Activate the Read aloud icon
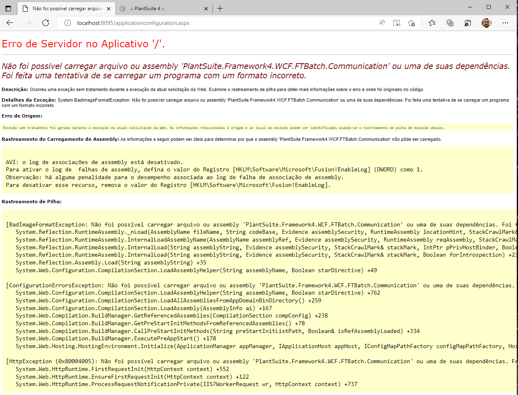 click(382, 23)
